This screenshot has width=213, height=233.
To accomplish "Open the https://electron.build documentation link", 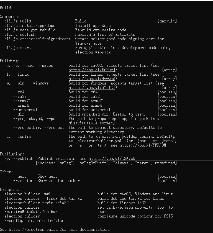I will click(x=33, y=229).
